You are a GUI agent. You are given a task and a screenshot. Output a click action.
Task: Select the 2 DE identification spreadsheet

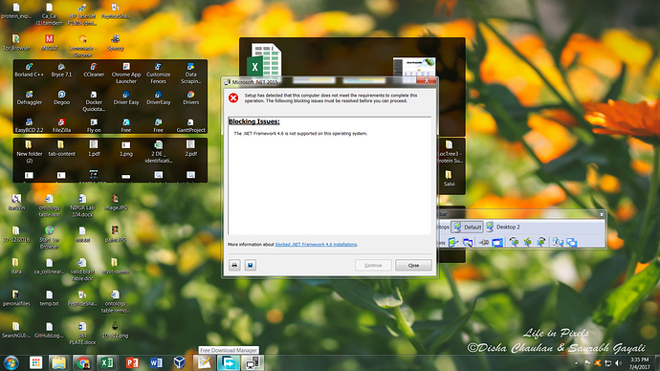coord(158,152)
